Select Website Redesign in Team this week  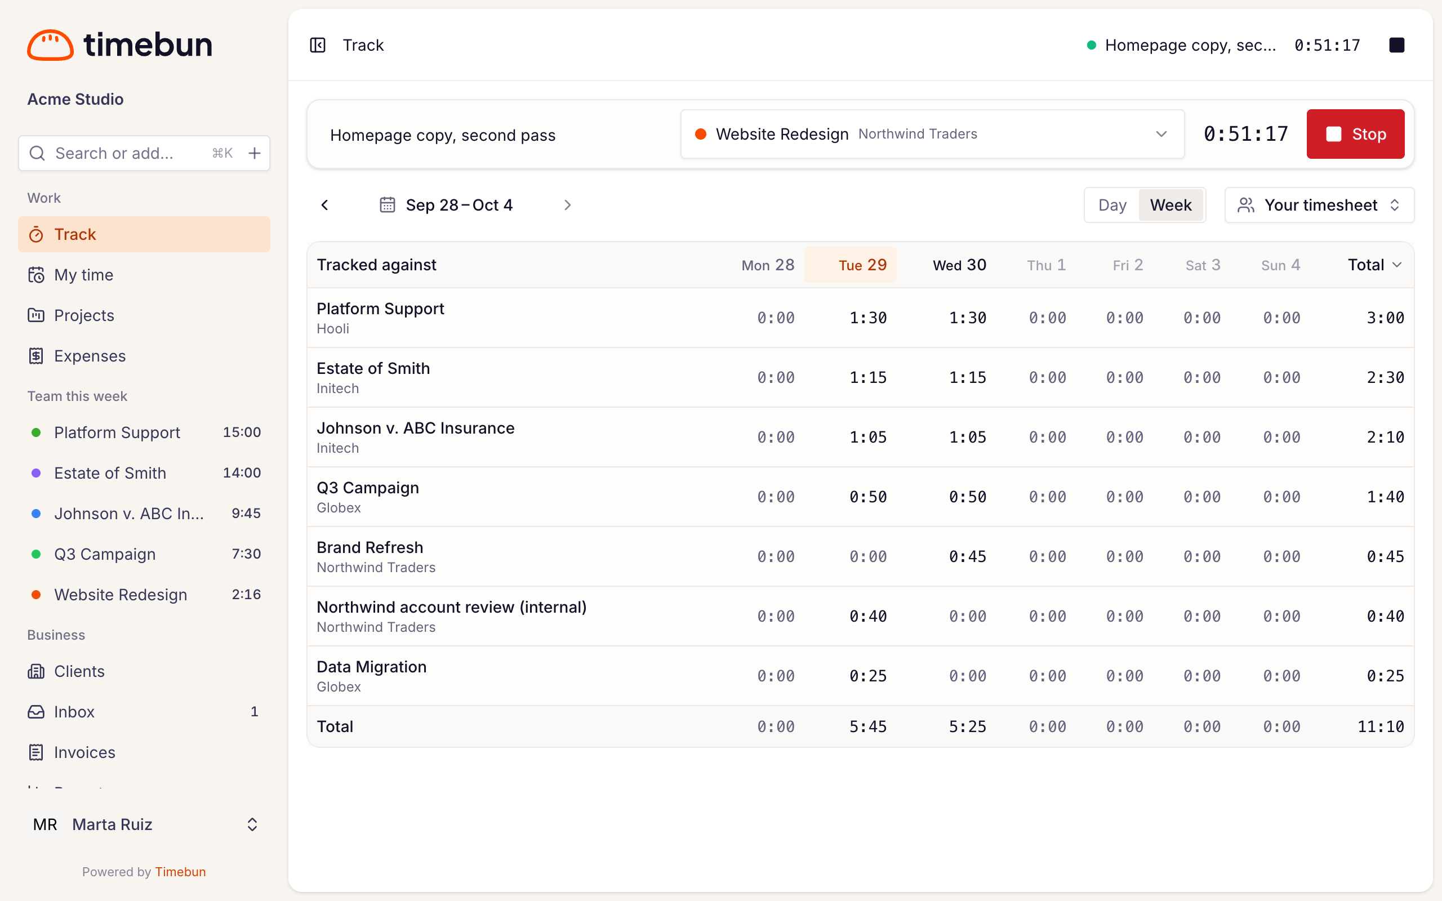pyautogui.click(x=144, y=594)
